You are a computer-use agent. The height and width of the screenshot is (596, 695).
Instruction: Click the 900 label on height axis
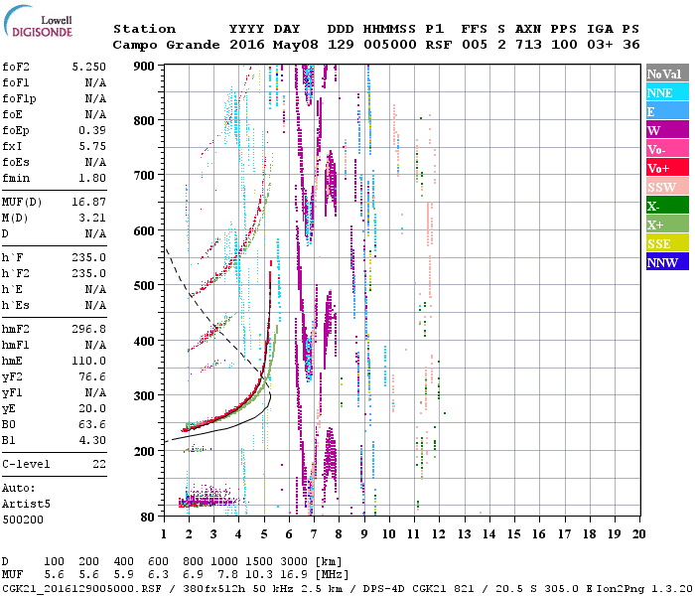click(144, 67)
